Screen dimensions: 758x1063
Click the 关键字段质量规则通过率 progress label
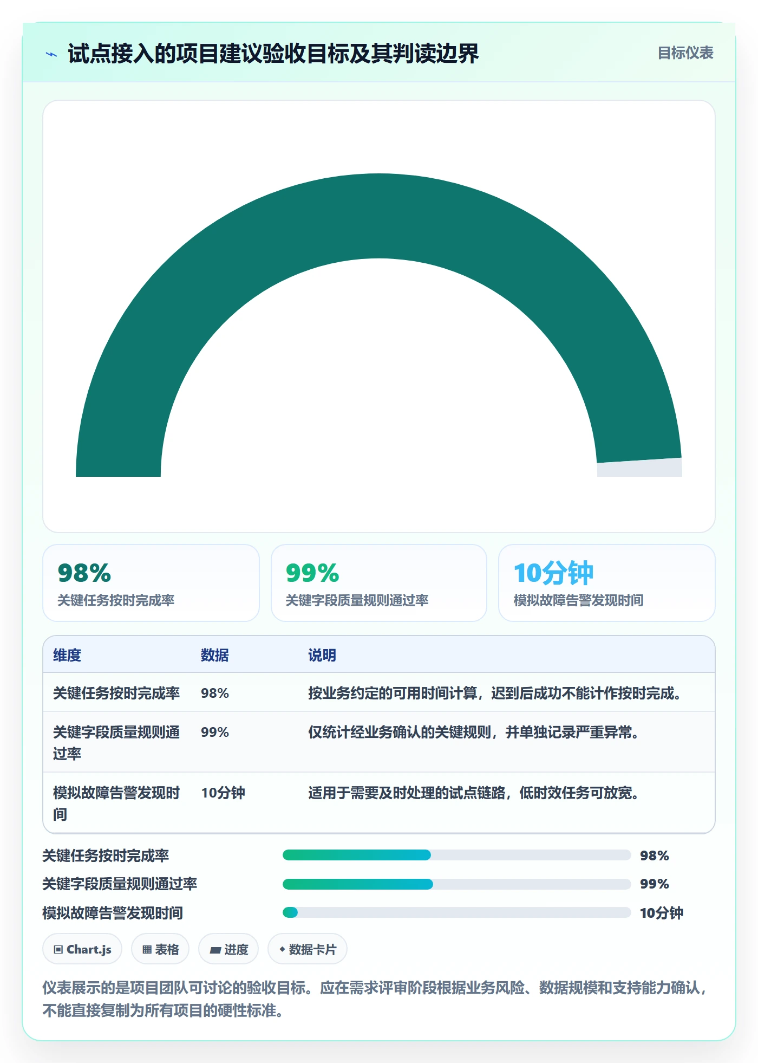pyautogui.click(x=120, y=884)
